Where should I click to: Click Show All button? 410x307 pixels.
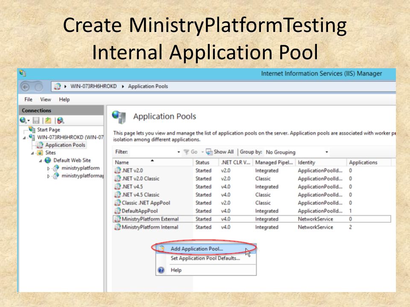pyautogui.click(x=220, y=152)
